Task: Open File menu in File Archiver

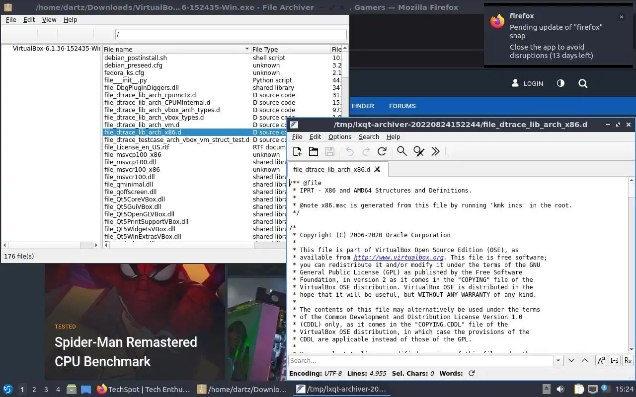Action: point(11,19)
